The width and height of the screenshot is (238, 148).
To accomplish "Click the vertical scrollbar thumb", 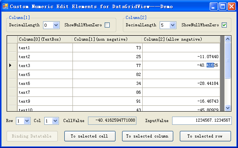I will pos(228,60).
